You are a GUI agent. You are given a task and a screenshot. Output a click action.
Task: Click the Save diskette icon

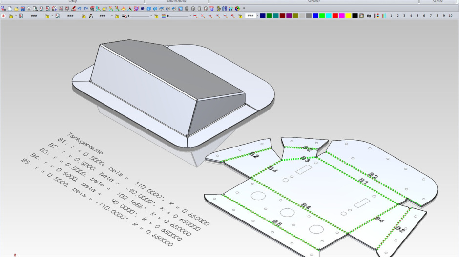pos(22,9)
